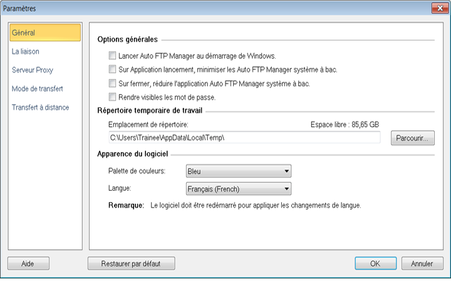Open the La liaison settings section
Screen dimensions: 451x282
coord(26,51)
